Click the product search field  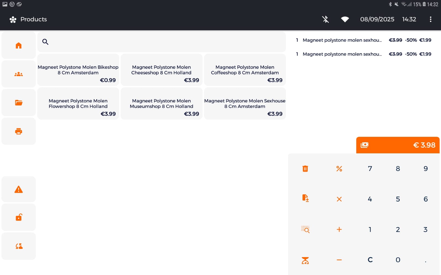pyautogui.click(x=161, y=42)
